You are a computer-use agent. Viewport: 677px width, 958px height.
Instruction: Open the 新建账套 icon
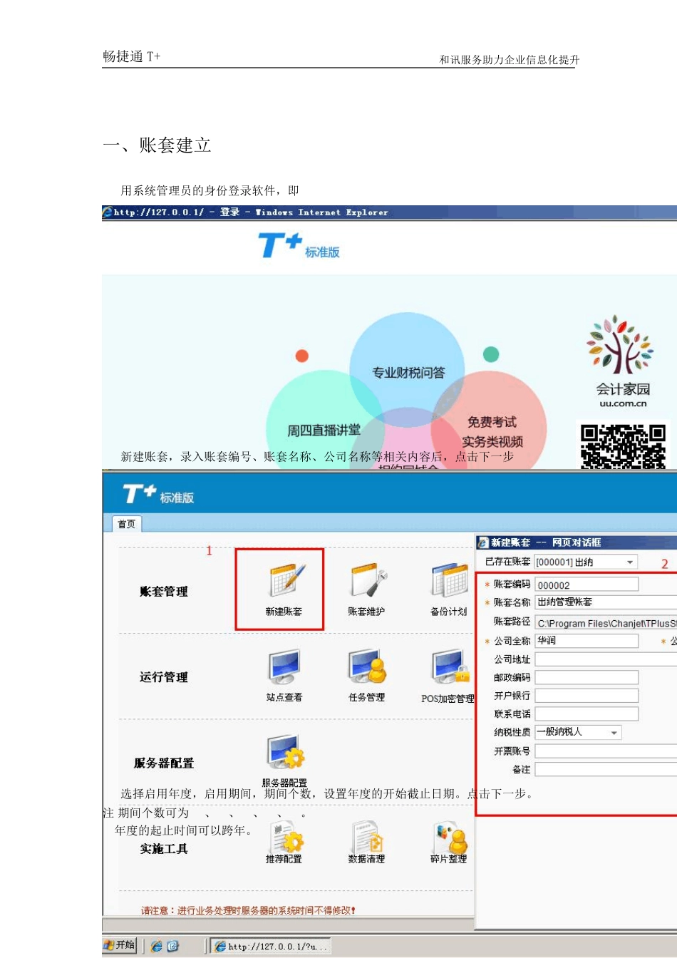pyautogui.click(x=287, y=580)
